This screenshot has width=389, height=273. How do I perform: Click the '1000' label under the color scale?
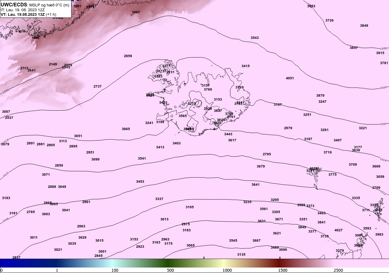coord(227,270)
